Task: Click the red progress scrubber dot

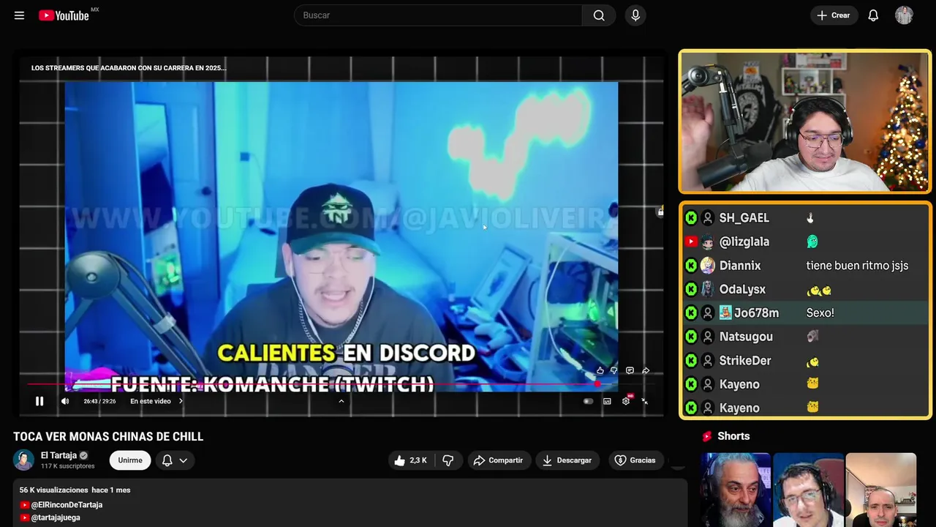Action: click(597, 384)
